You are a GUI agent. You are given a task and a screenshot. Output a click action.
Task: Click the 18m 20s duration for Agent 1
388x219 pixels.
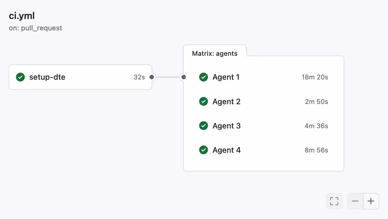(315, 77)
